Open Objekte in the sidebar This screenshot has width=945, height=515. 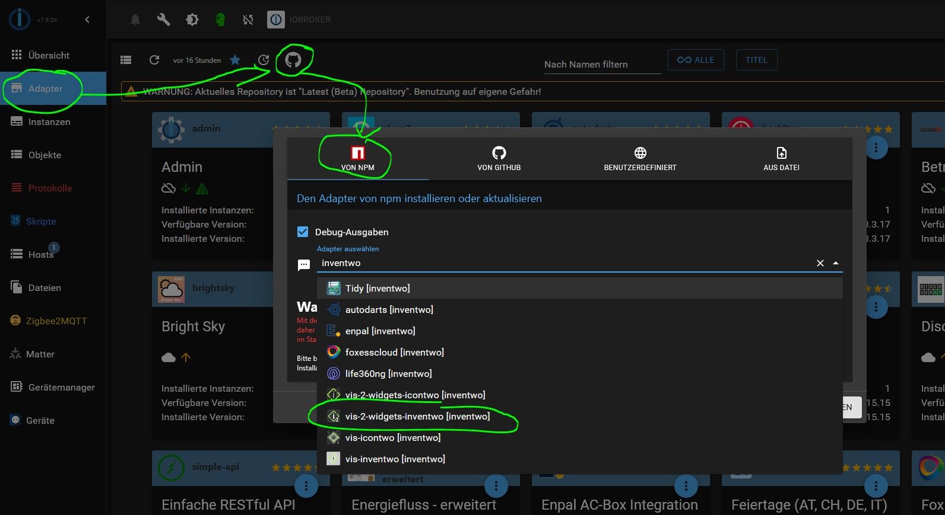53,155
